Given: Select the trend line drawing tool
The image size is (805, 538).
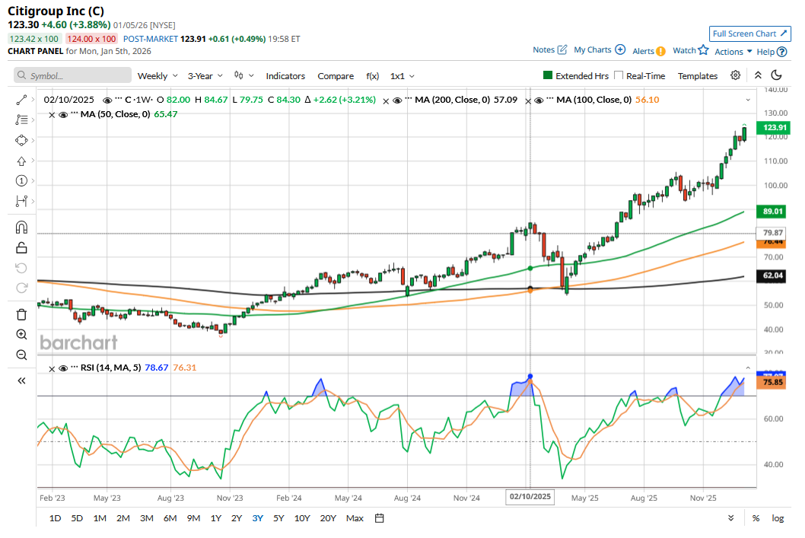Looking at the screenshot, I should click(21, 100).
